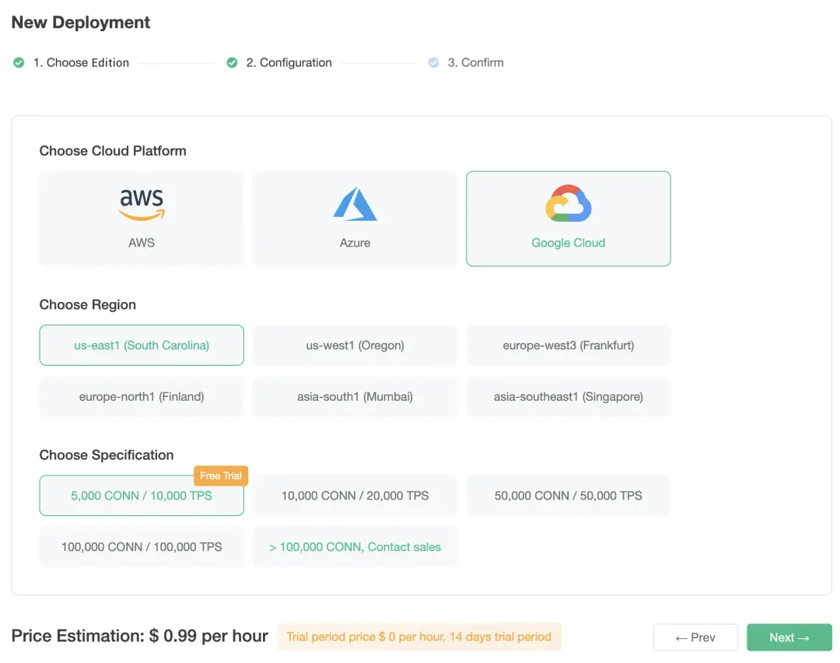The width and height of the screenshot is (840, 663).
Task: Click the gray check icon beside Confirm step
Action: (432, 62)
